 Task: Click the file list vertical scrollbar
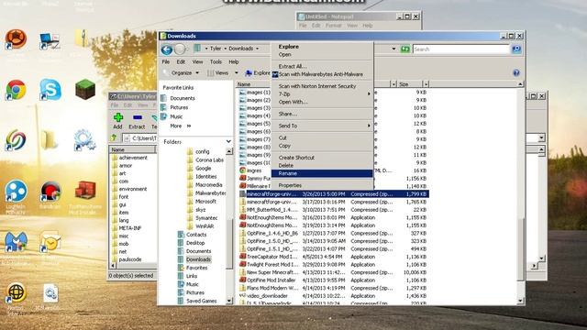click(520, 248)
